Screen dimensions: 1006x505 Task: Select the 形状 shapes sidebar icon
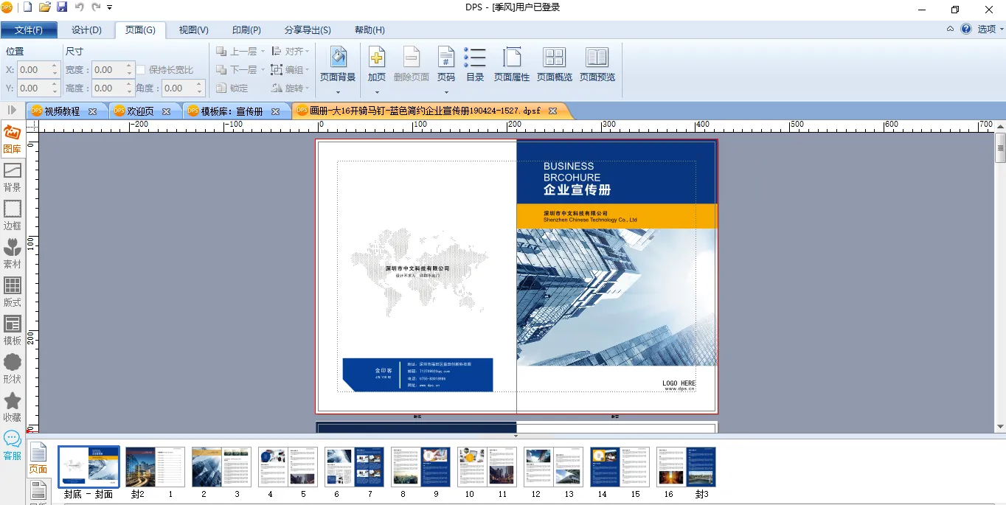point(13,367)
